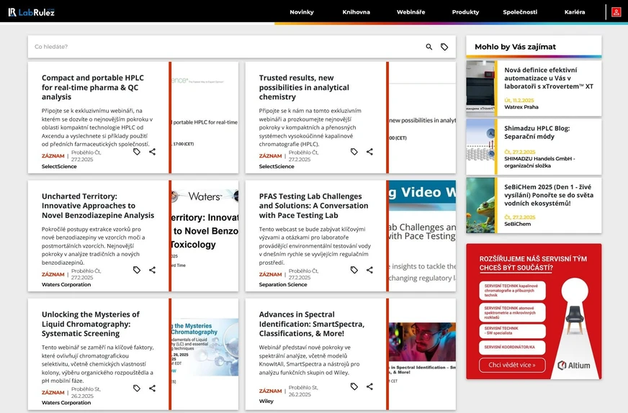Share the Advances in Spectral Identification webinar
628x413 pixels.
tap(369, 386)
